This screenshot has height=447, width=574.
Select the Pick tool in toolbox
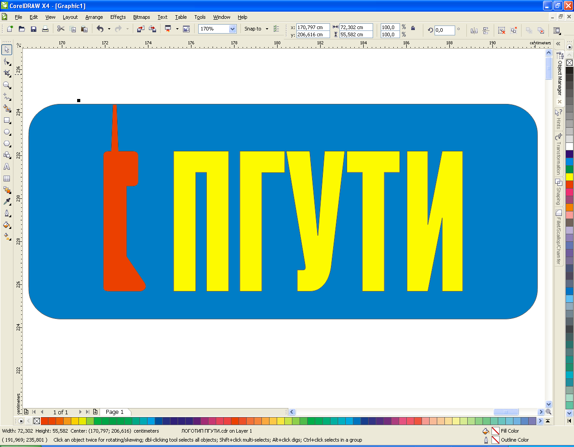[x=7, y=50]
